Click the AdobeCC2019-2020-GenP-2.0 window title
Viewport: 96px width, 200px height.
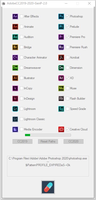pyautogui.click(x=27, y=3)
